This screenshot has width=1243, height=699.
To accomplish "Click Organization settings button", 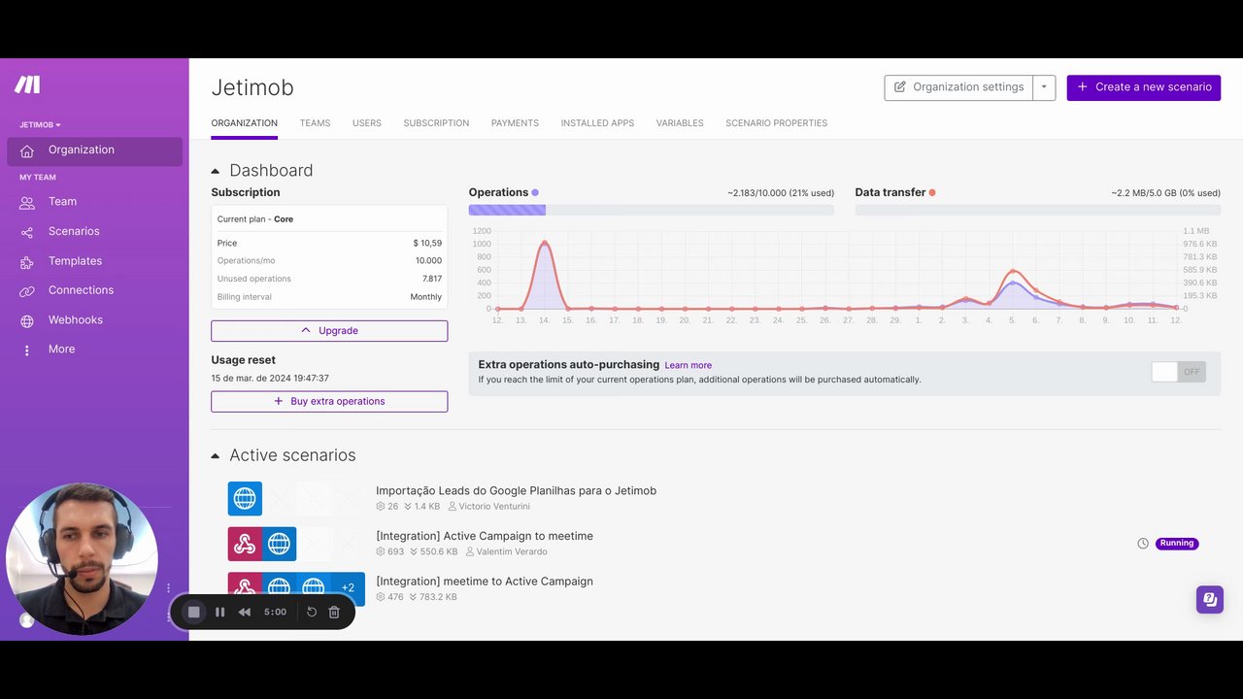I will [958, 87].
